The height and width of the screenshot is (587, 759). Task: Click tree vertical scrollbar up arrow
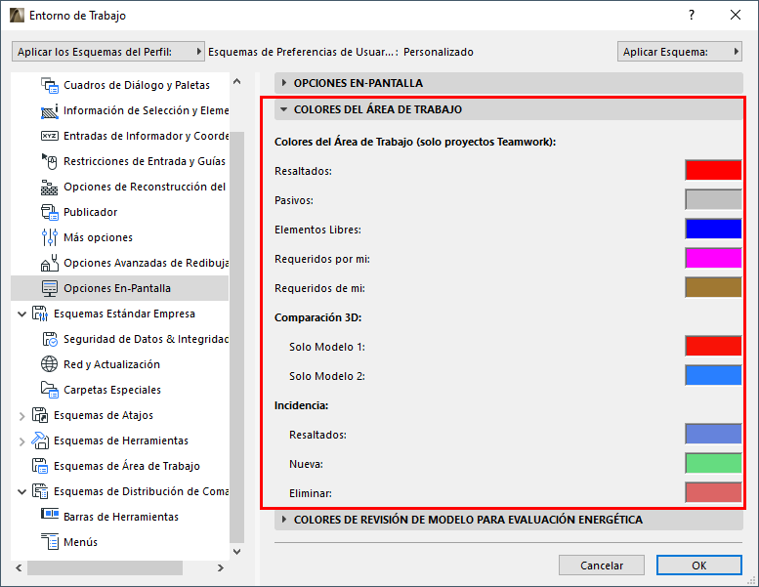click(x=236, y=81)
